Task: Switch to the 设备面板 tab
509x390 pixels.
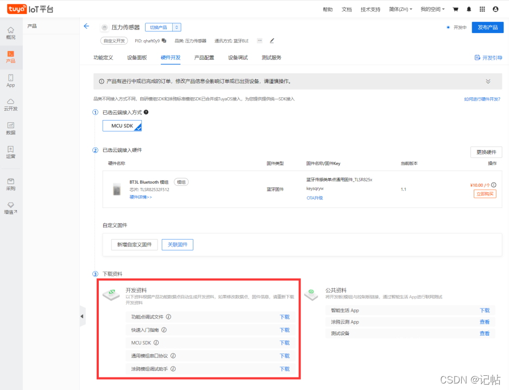Action: (x=137, y=58)
